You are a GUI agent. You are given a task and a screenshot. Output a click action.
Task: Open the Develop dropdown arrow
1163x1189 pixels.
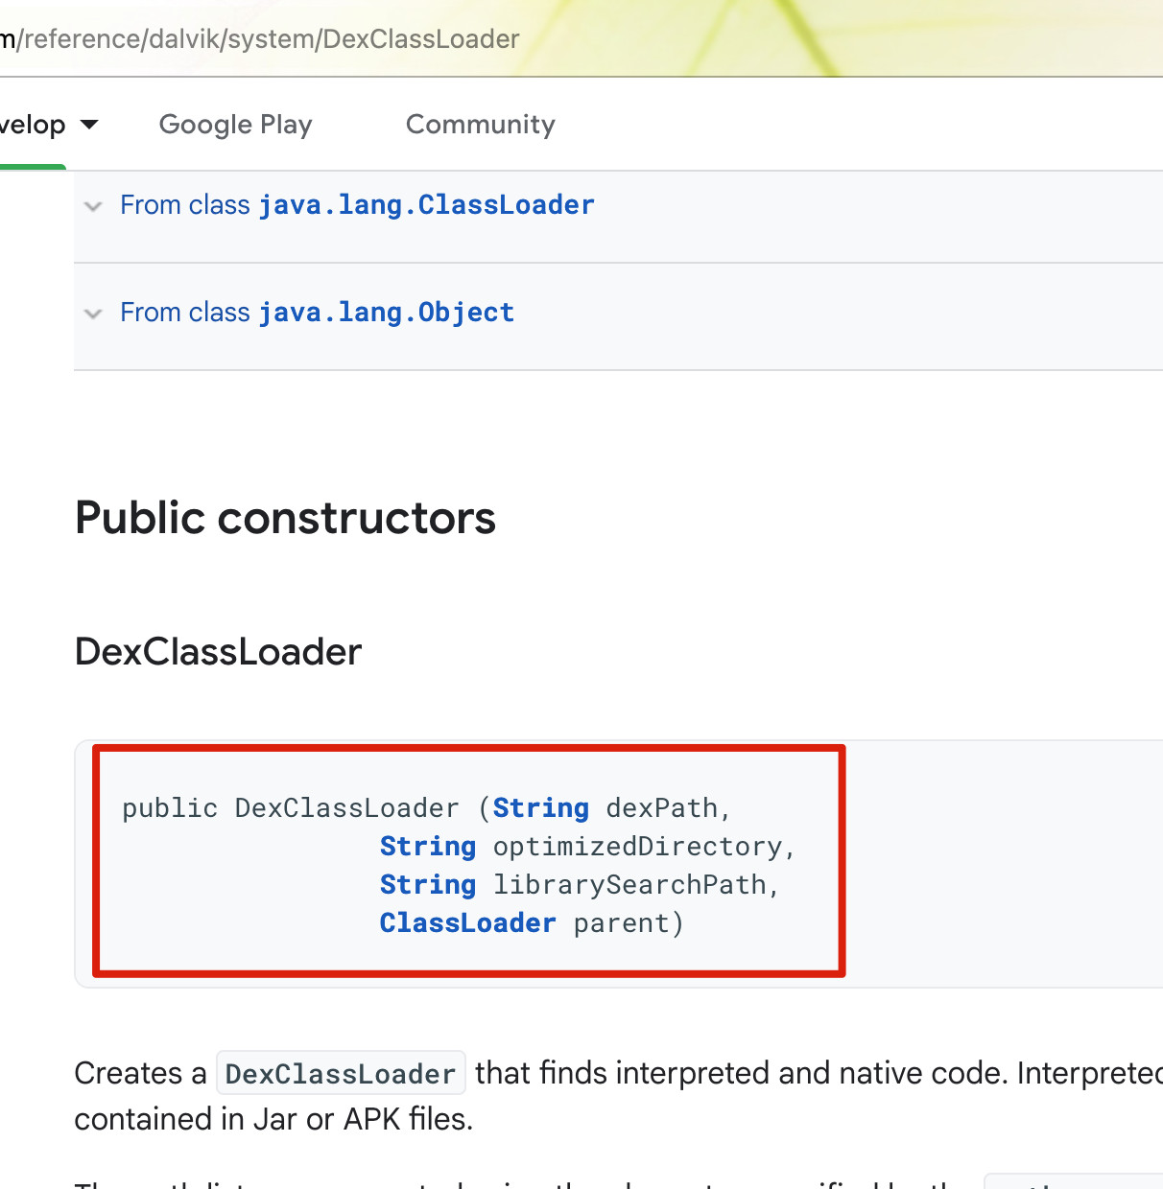[x=89, y=125]
